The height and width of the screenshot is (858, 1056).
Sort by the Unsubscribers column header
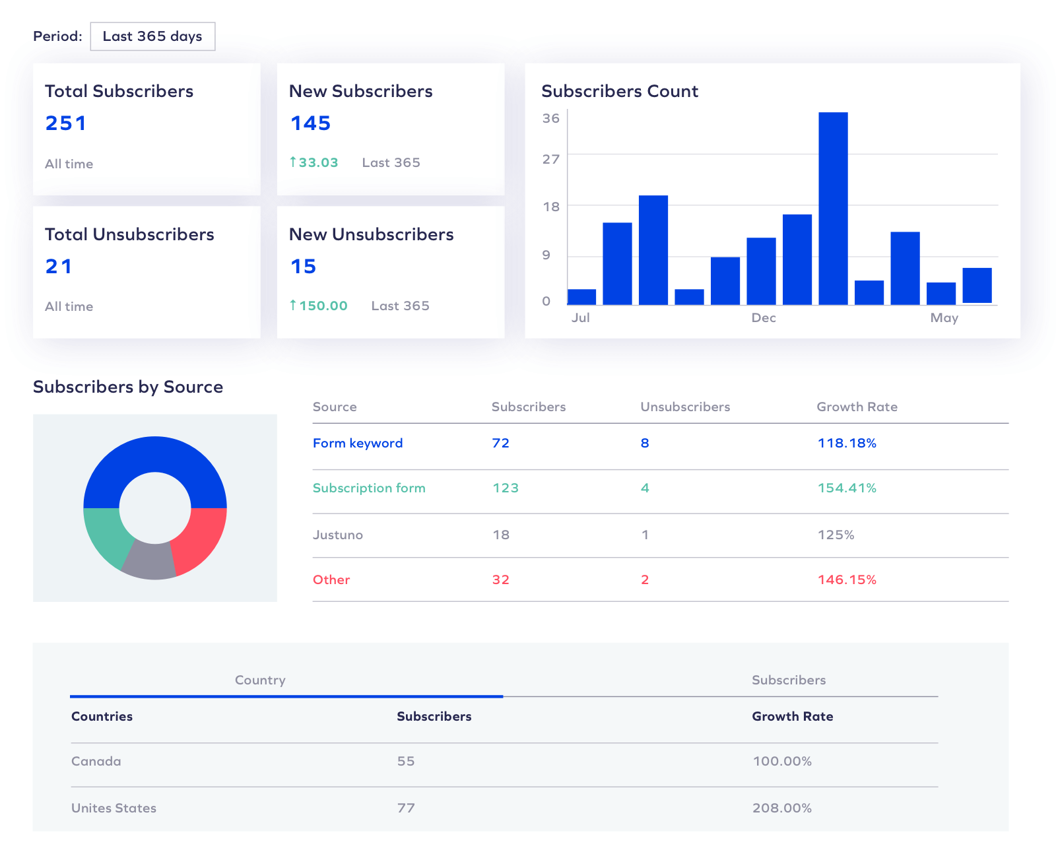point(684,407)
